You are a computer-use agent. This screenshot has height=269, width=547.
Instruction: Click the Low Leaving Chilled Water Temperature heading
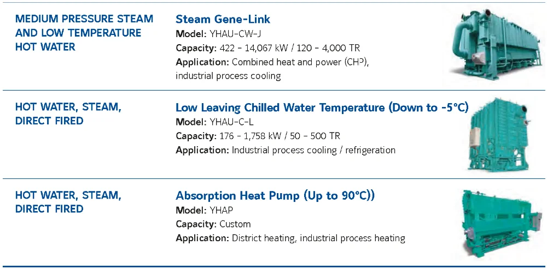click(x=322, y=107)
